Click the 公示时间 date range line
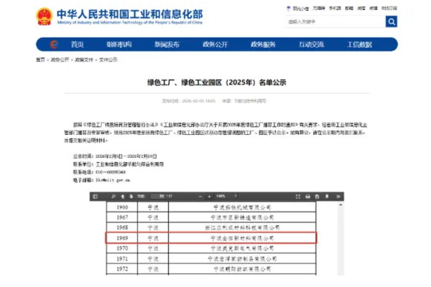The image size is (431, 287). pyautogui.click(x=115, y=156)
